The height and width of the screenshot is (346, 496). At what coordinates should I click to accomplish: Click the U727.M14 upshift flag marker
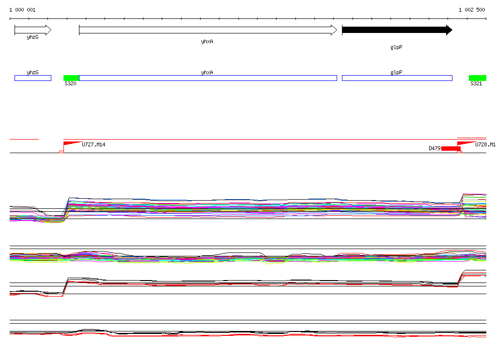73,144
